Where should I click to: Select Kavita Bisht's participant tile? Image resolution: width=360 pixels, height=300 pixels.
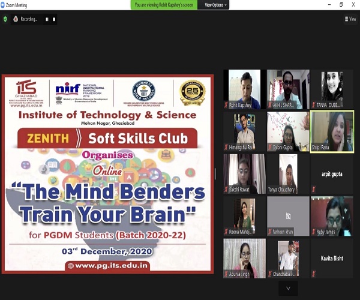click(332, 258)
